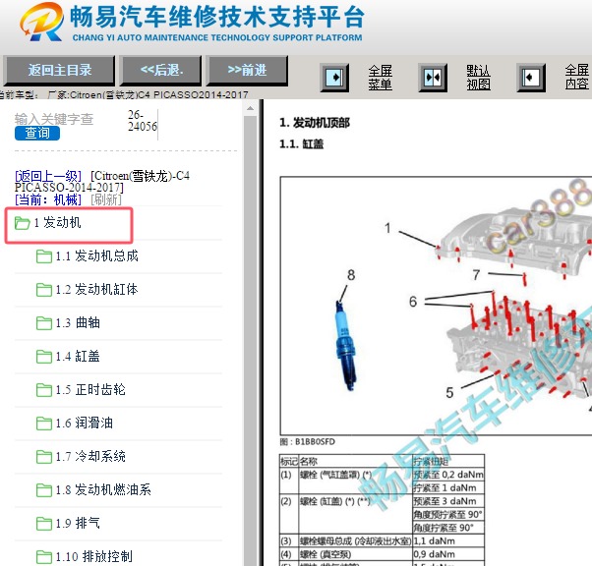592x566 pixels.
Task: Select 默认视图 label in toolbar
Action: (478, 78)
